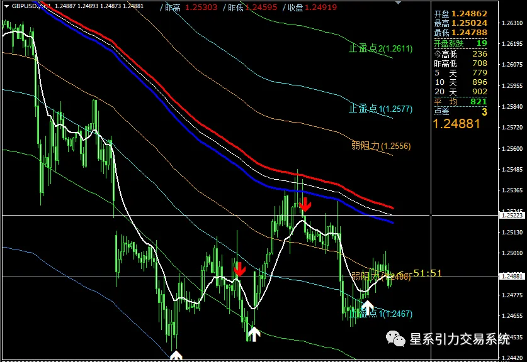Click 1.26075 on the price axis
Screen dimensions: 527x362
click(513, 64)
